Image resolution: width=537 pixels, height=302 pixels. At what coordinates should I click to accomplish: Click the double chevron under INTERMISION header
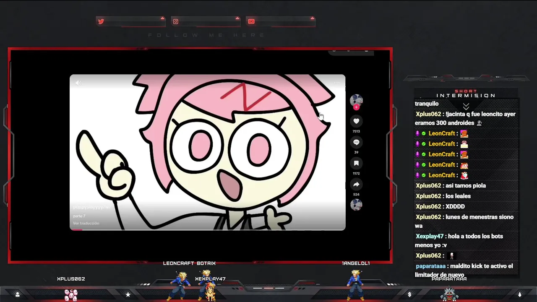[466, 106]
